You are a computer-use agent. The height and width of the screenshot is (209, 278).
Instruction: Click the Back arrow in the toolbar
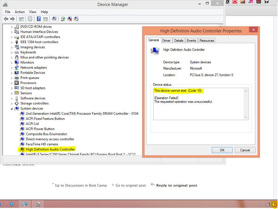click(6, 19)
